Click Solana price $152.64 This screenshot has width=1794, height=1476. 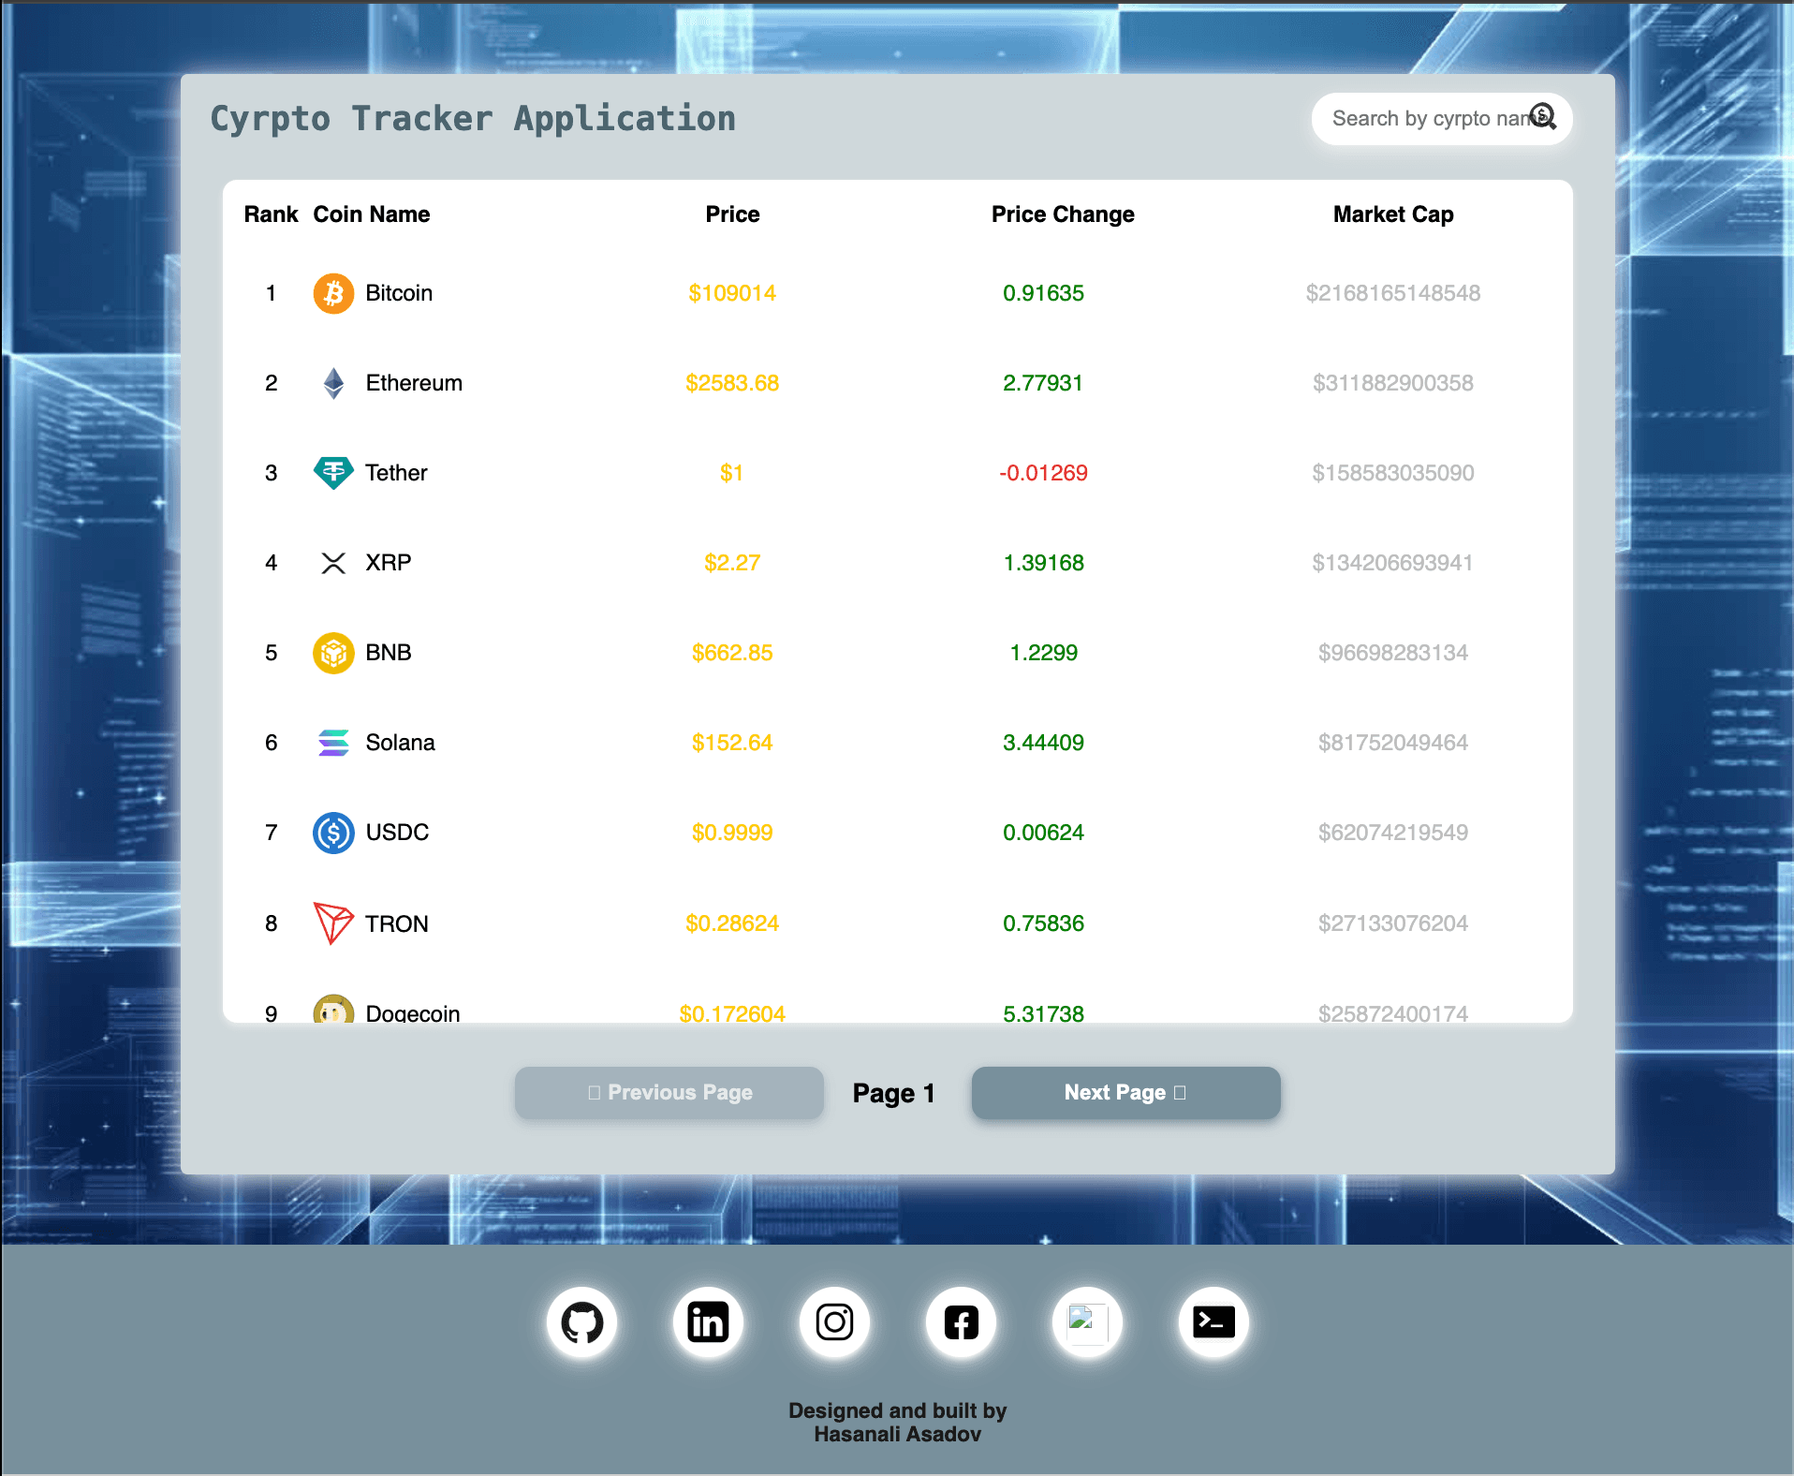732,743
